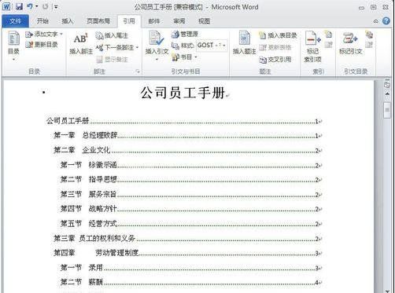This screenshot has width=395, height=293.
Task: Open the Undo history dropdown arrow
Action: coord(36,6)
